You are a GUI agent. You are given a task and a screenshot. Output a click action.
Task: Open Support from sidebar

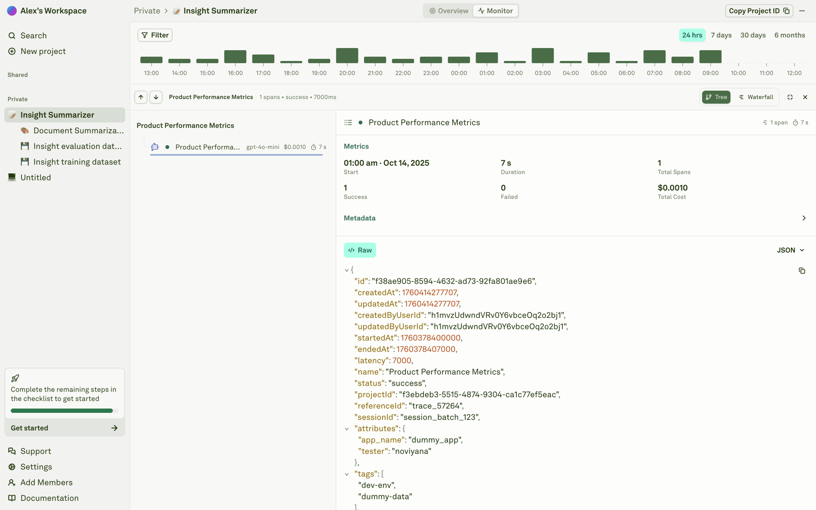[x=30, y=451]
